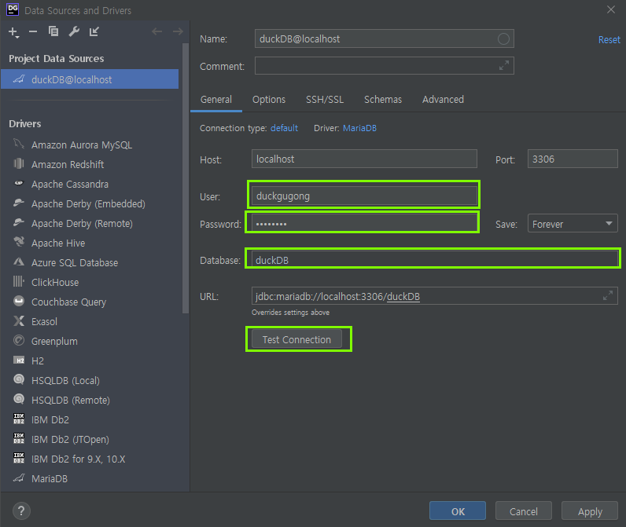Remove selected data source with minus icon

tap(33, 31)
